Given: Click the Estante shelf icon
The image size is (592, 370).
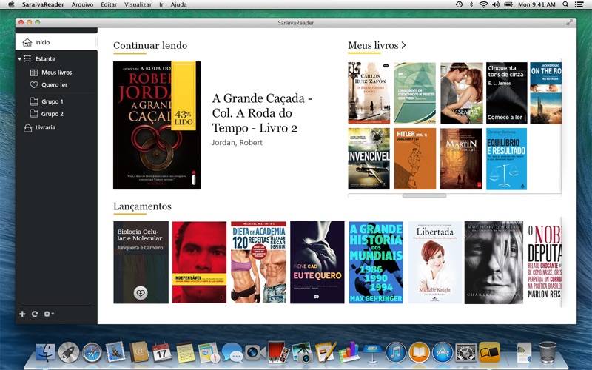Looking at the screenshot, I should pyautogui.click(x=27, y=59).
